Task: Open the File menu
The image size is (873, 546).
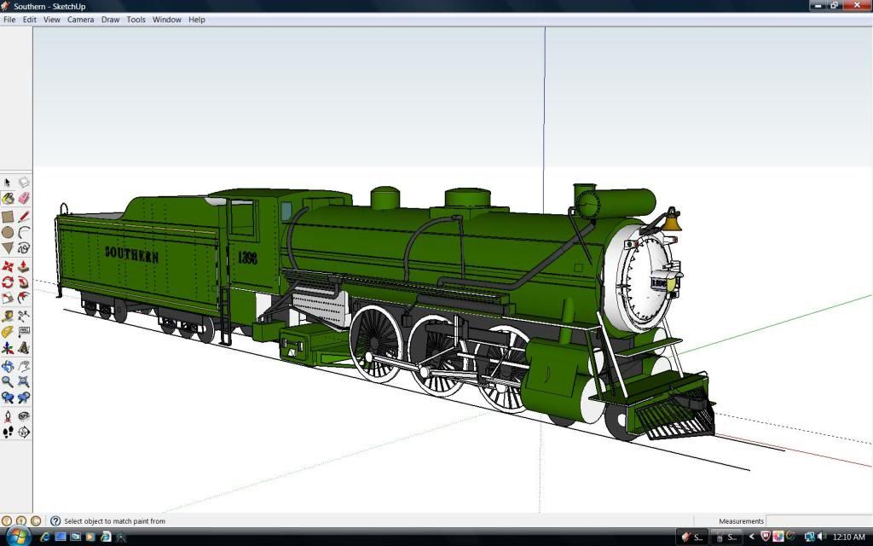Action: pos(9,20)
